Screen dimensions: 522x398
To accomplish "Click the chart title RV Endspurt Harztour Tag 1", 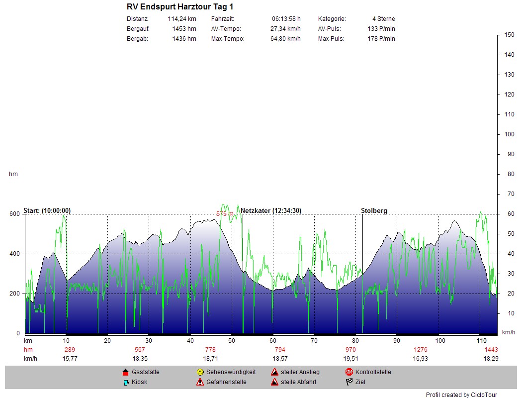I will point(180,7).
